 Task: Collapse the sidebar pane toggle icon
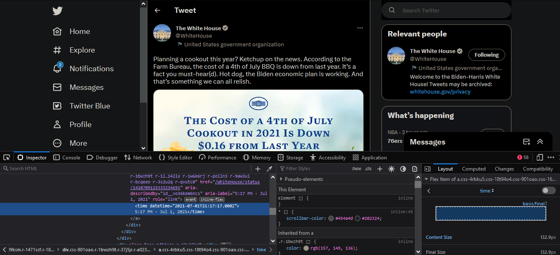427,169
